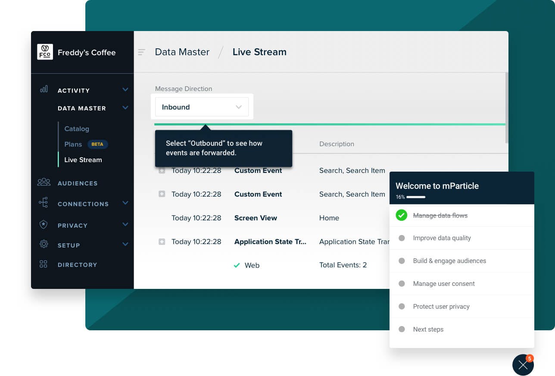This screenshot has width=555, height=376.
Task: Click the Web platform label
Action: tap(252, 266)
